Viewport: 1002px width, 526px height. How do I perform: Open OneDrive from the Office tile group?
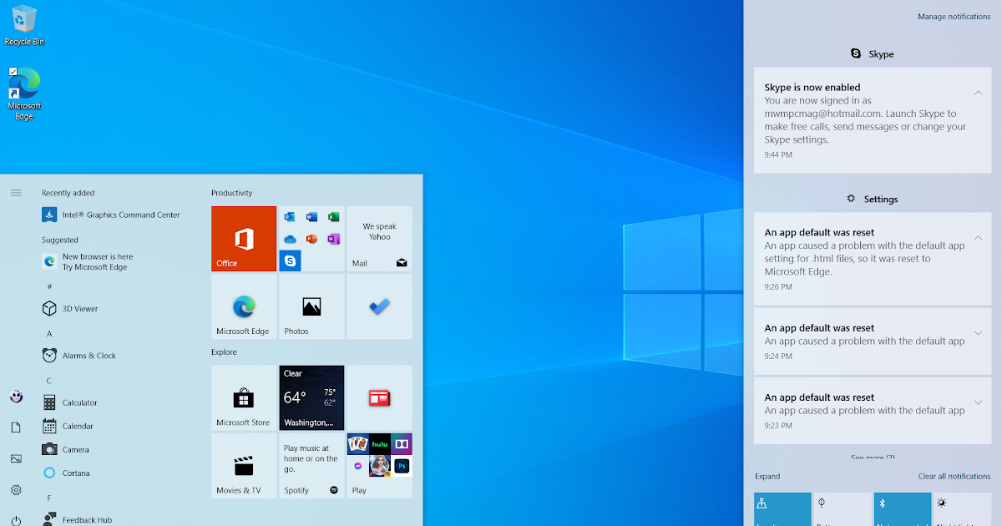point(290,239)
